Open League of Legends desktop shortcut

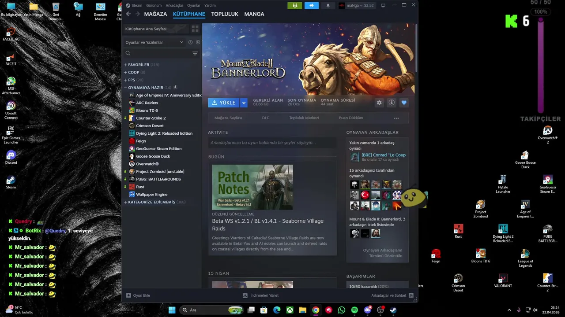click(525, 258)
